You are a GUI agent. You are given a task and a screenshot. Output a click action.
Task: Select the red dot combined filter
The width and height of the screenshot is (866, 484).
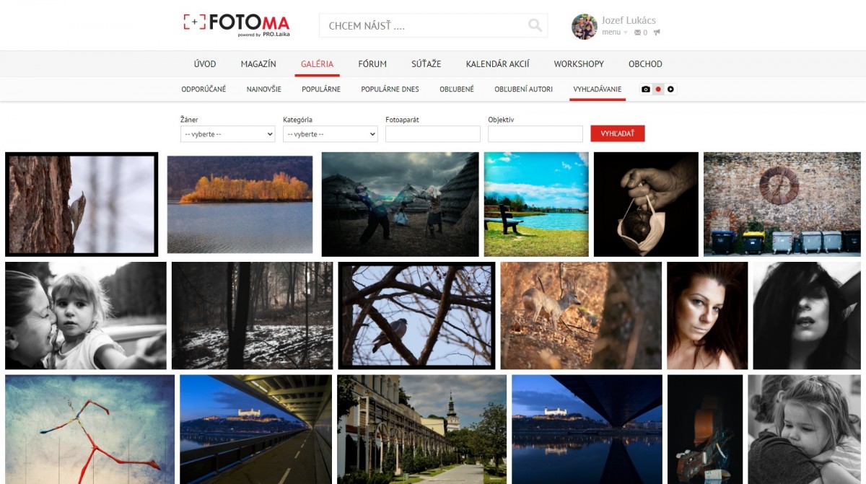pyautogui.click(x=658, y=89)
